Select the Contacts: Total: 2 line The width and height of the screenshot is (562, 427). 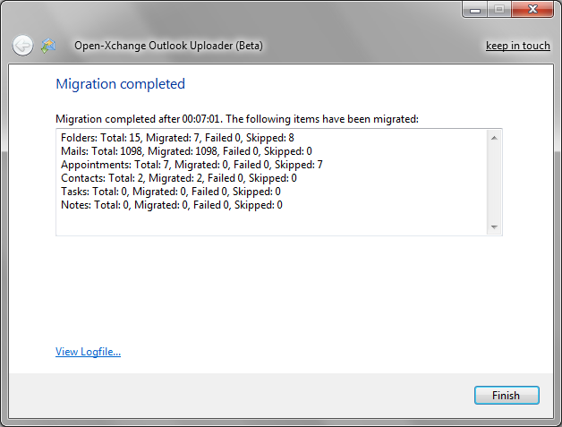[179, 178]
